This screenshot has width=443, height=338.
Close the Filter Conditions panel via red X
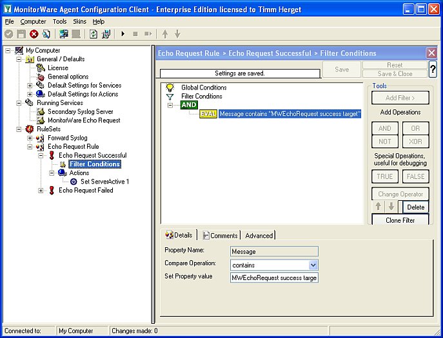(431, 53)
